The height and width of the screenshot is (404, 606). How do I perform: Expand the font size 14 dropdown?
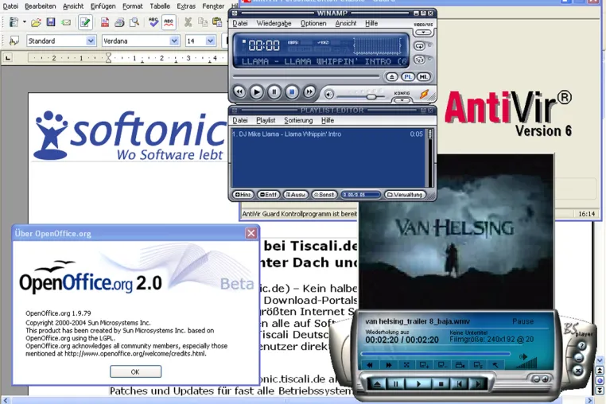pos(210,41)
